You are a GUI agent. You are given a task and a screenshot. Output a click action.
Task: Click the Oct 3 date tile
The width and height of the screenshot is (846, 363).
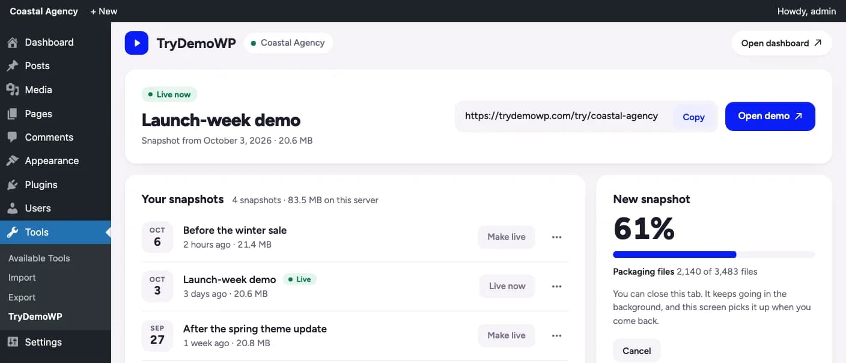coord(157,286)
